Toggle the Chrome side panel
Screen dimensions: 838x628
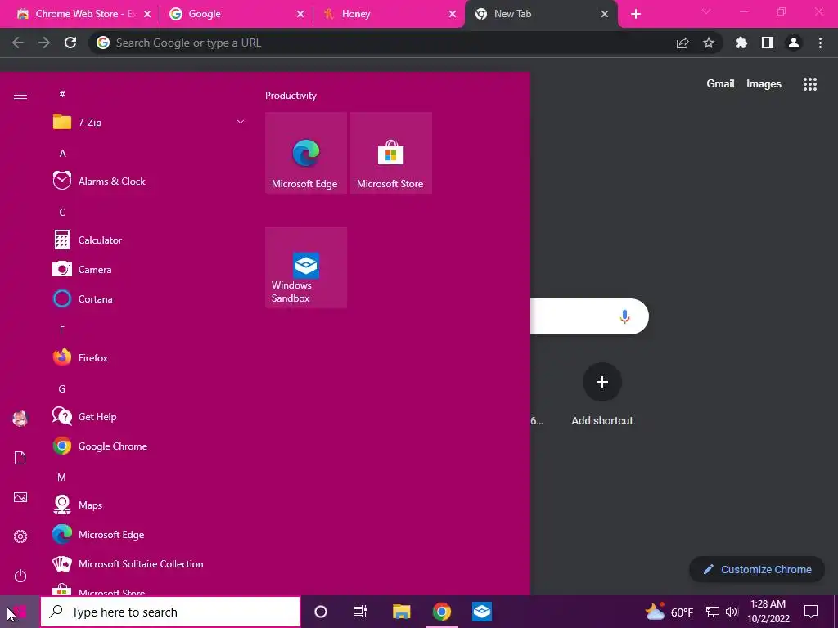768,43
